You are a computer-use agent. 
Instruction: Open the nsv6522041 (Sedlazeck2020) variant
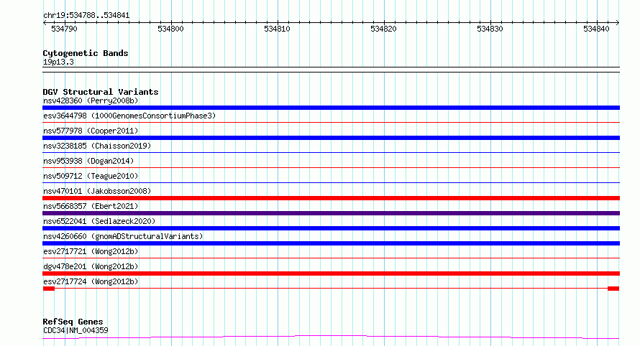pos(99,221)
